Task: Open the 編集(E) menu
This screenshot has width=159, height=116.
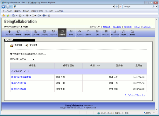Action: (17, 11)
